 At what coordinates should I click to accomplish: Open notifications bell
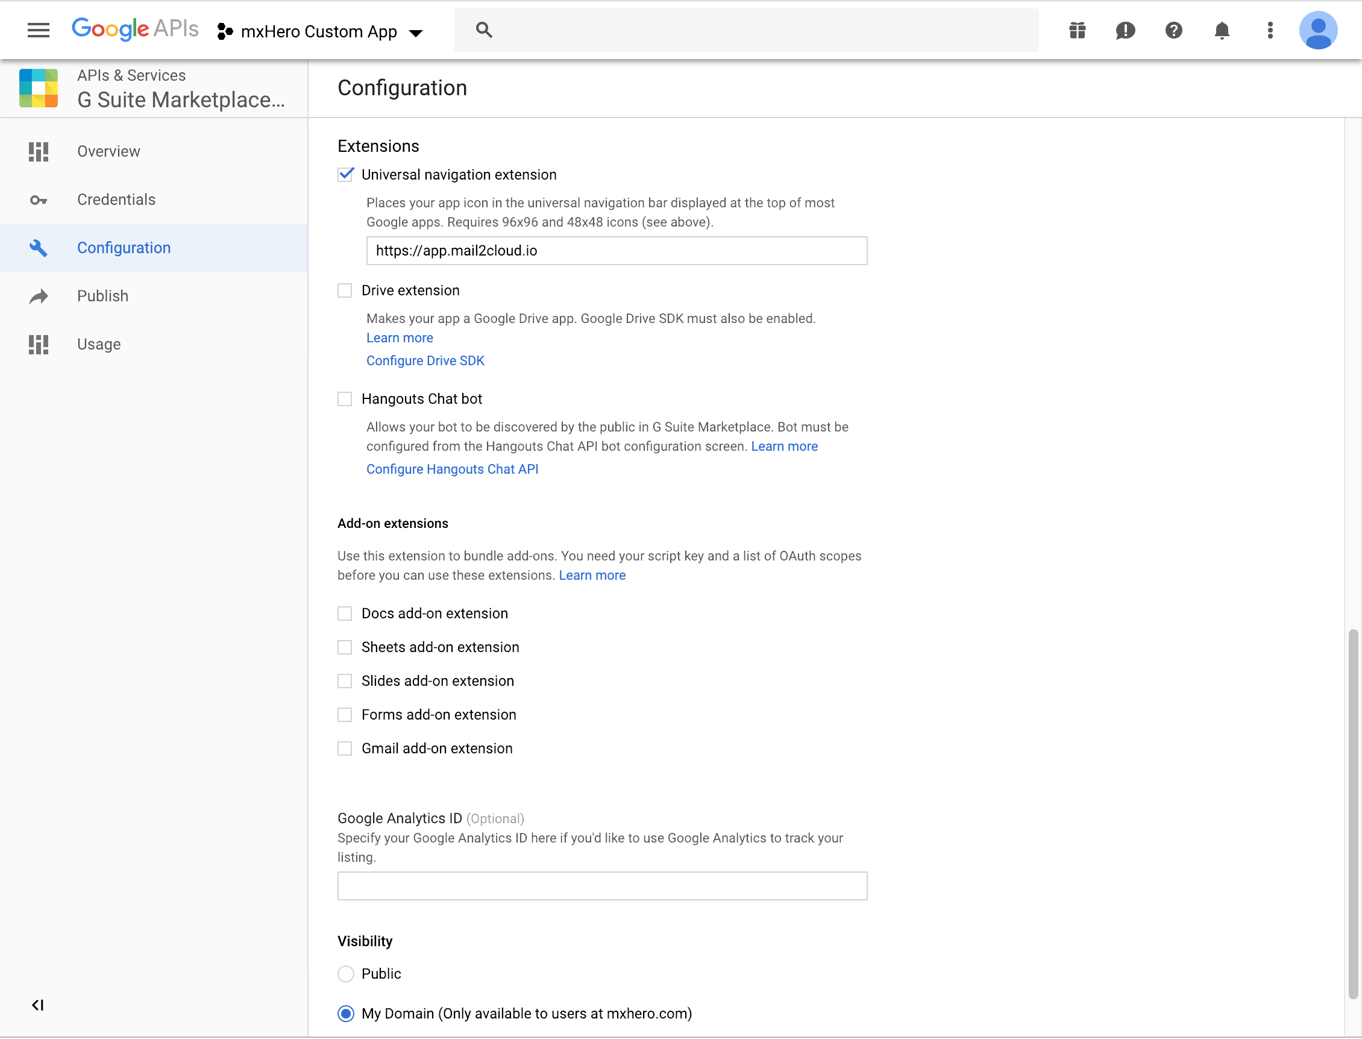(x=1222, y=30)
